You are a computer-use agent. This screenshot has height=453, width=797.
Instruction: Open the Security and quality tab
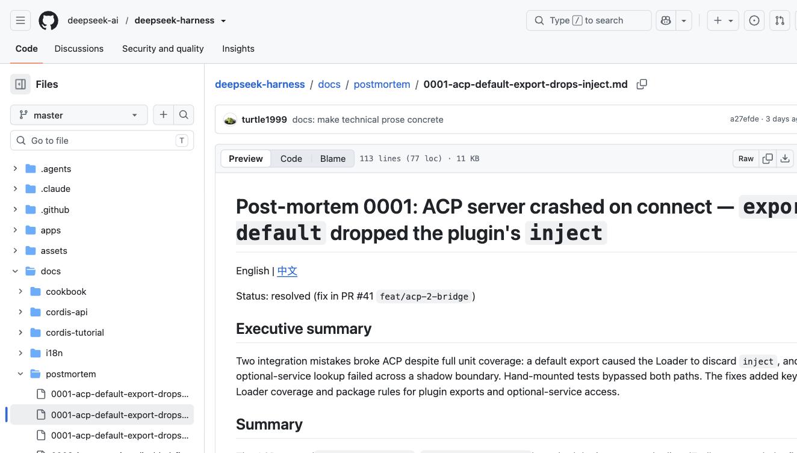pyautogui.click(x=163, y=49)
